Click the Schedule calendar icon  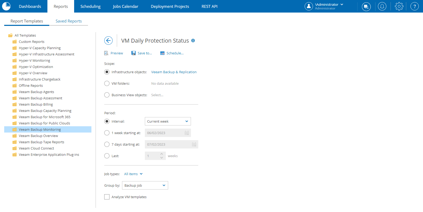[x=162, y=53]
